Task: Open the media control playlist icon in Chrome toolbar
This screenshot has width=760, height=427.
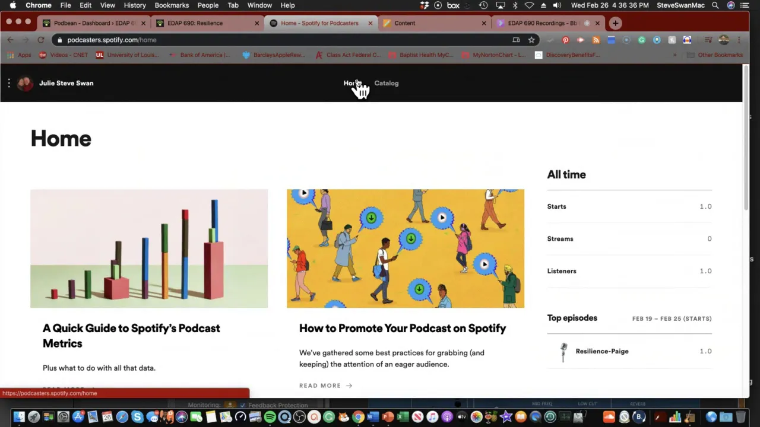Action: 708,40
